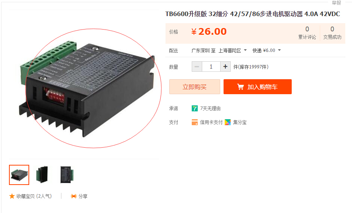Click the quantity input field

211,67
